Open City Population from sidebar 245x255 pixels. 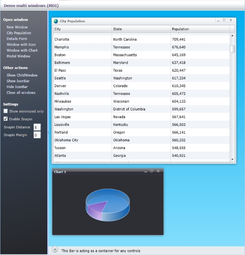[x=19, y=33]
